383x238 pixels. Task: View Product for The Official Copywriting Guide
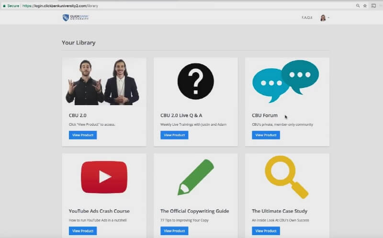coord(174,231)
